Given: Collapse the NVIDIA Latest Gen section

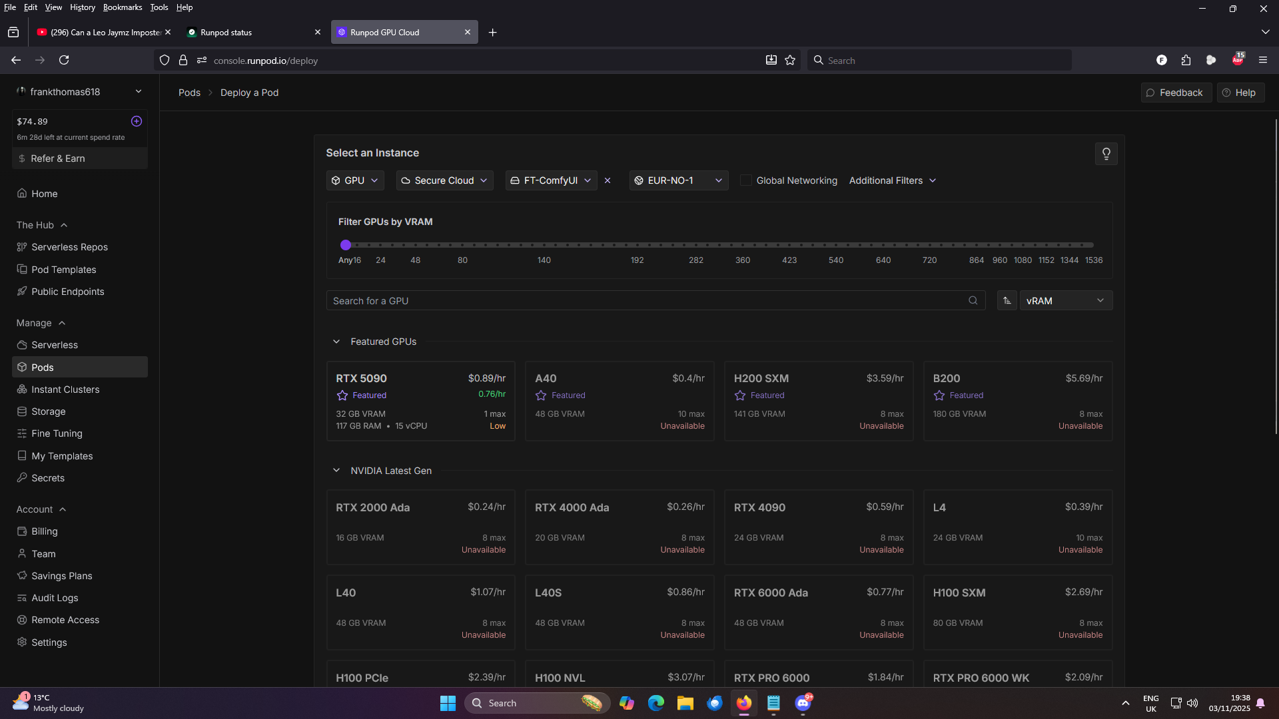Looking at the screenshot, I should point(336,471).
